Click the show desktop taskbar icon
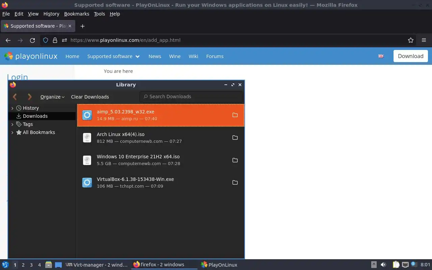Screen dimensions: 432x270 [58, 265]
